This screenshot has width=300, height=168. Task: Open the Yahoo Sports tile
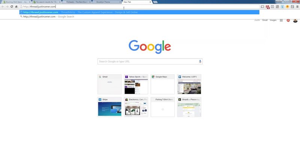136,84
